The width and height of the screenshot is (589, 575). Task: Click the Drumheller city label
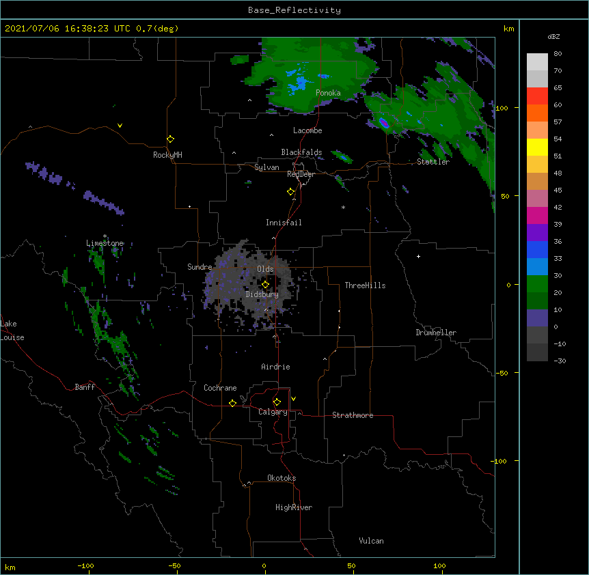tap(436, 333)
